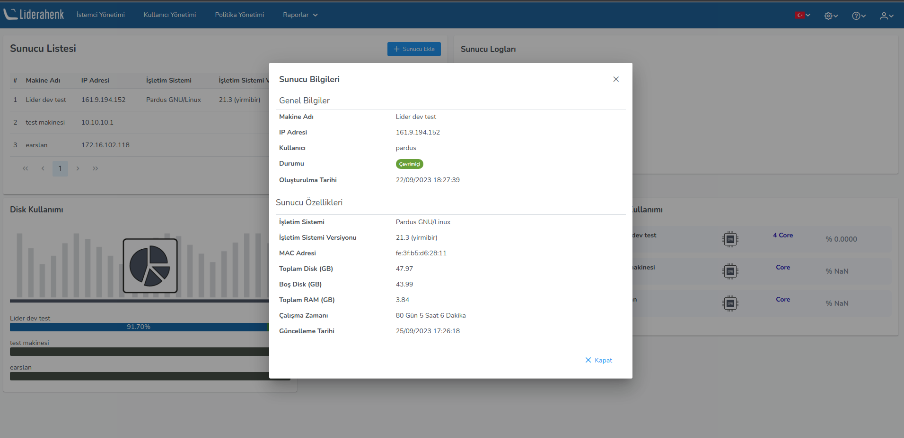Click Lider dev test disk usage bar

coord(139,327)
